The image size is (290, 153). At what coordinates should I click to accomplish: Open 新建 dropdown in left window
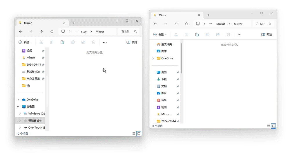25,42
